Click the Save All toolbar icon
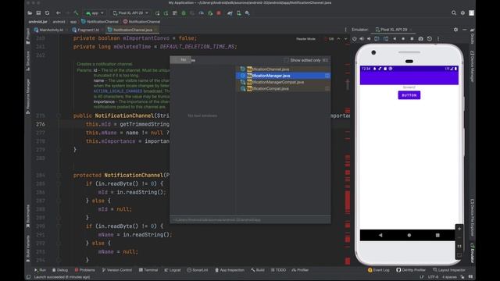The image size is (500, 281). (x=38, y=13)
